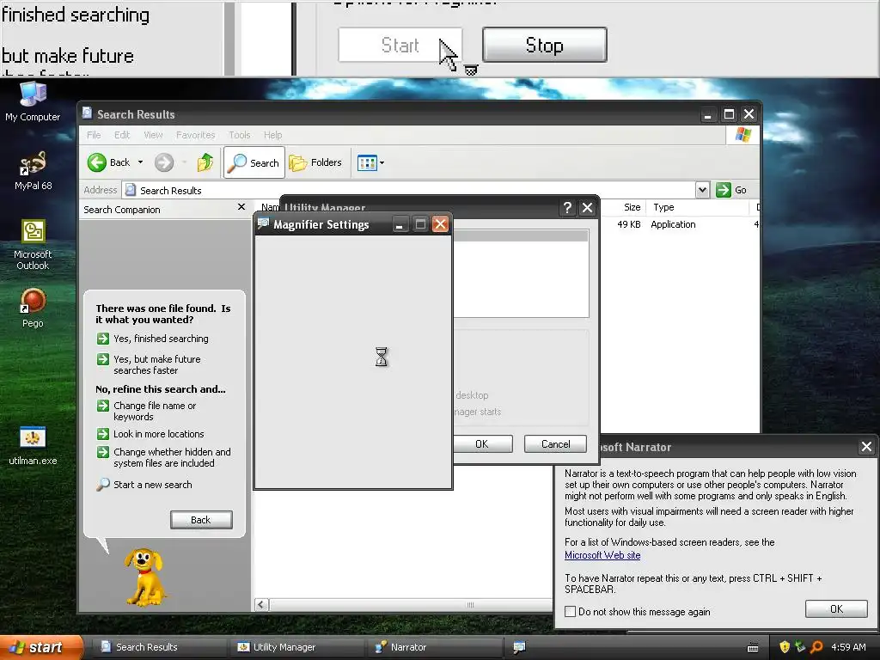
Task: Click Magnifier taskbar icon button
Action: (x=519, y=647)
